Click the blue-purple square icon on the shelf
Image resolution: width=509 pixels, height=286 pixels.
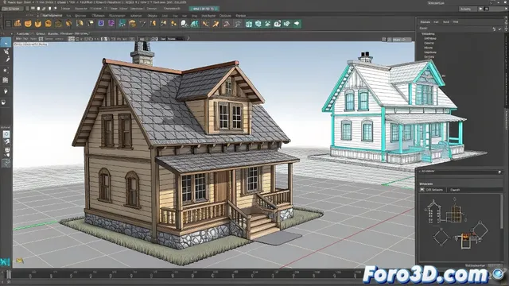click(x=101, y=23)
